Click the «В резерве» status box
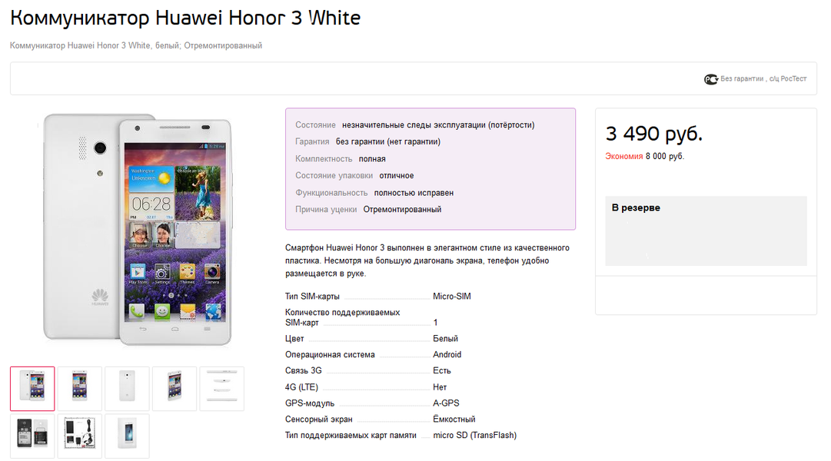Viewport: 831px width, 461px height. 706,230
